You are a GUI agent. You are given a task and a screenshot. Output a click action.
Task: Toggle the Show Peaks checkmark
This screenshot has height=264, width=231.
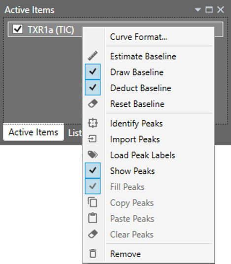[93, 170]
